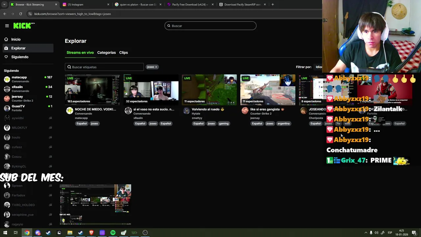Click the Buscar etiquetas tag search box
The image size is (421, 237).
104,67
